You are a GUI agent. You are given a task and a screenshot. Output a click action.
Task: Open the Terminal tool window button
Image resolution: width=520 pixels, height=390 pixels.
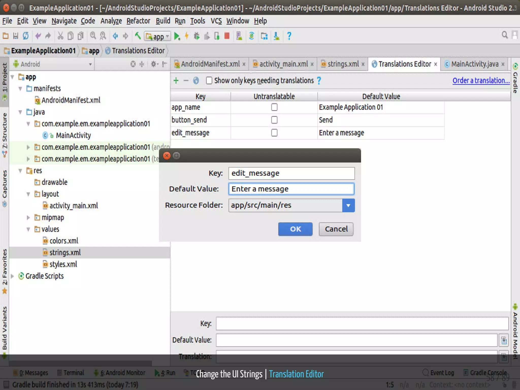point(71,373)
